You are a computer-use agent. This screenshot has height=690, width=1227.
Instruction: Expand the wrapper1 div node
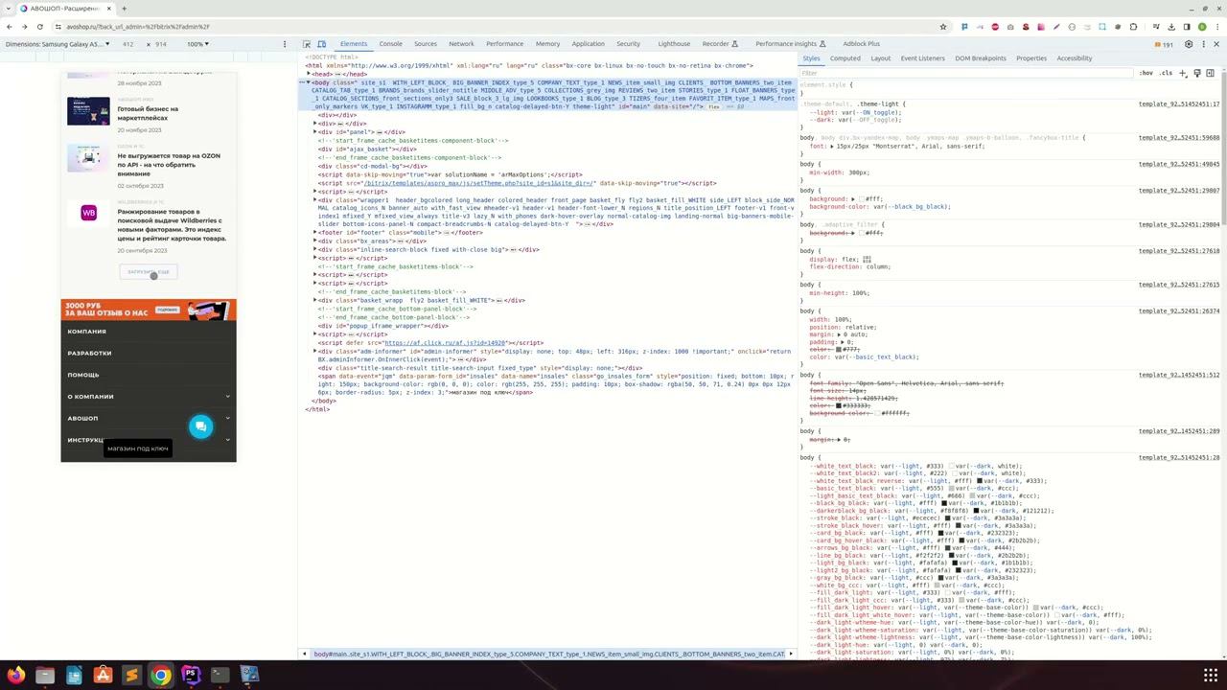[x=316, y=200]
